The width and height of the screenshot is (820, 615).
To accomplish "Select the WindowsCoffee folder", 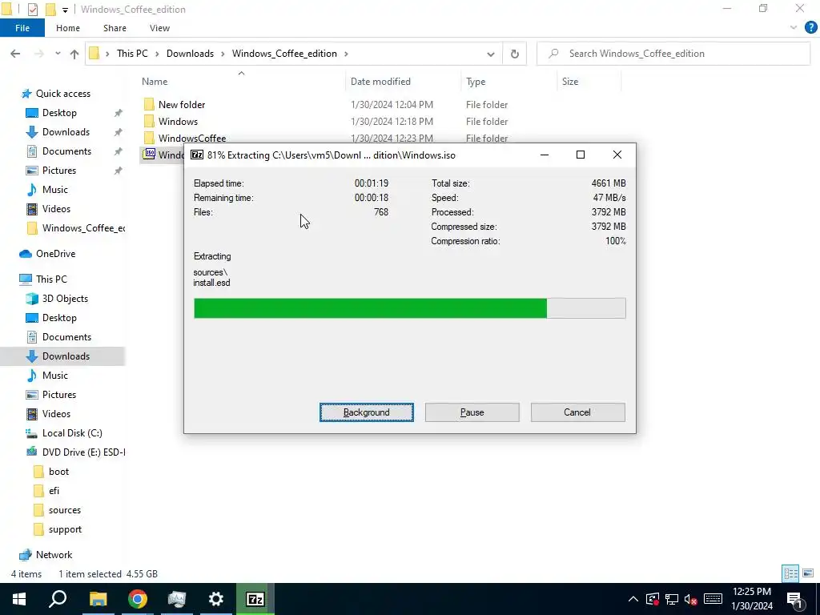I will click(192, 138).
